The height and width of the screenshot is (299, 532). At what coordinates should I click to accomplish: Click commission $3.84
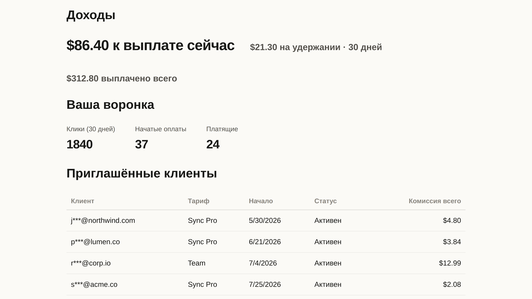452,242
